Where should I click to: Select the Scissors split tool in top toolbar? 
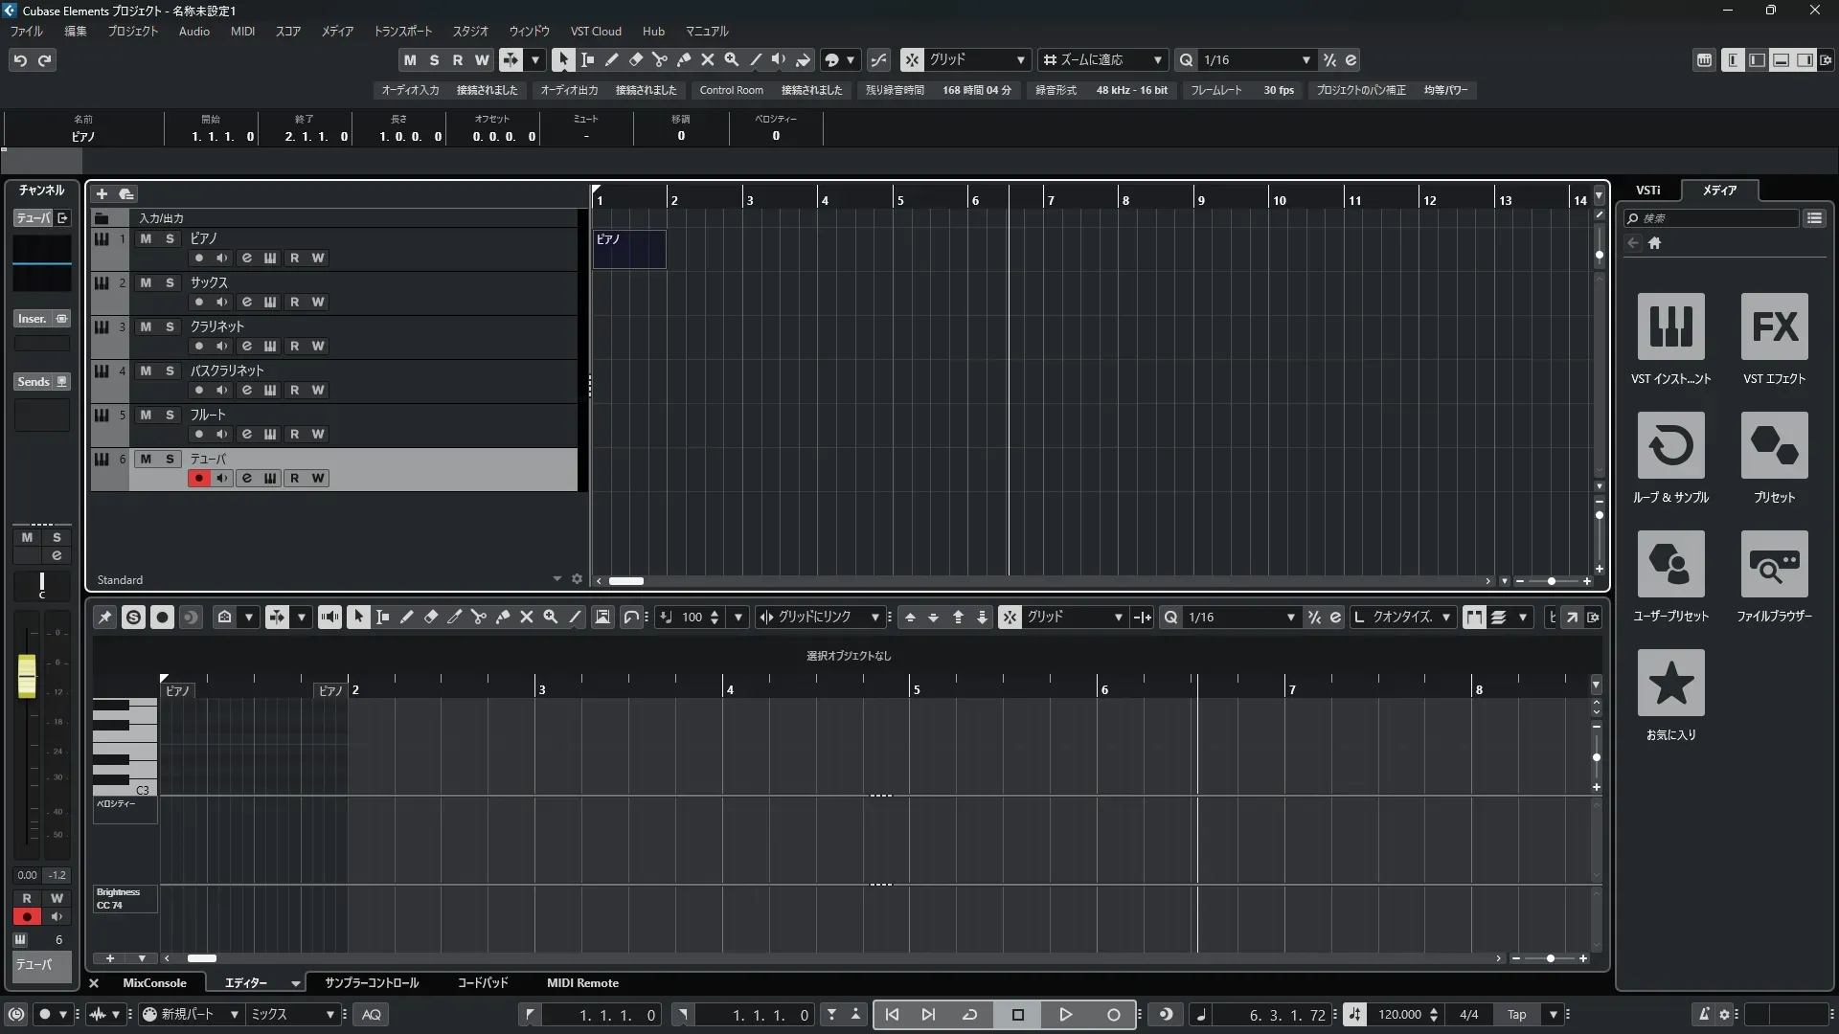[x=659, y=59]
